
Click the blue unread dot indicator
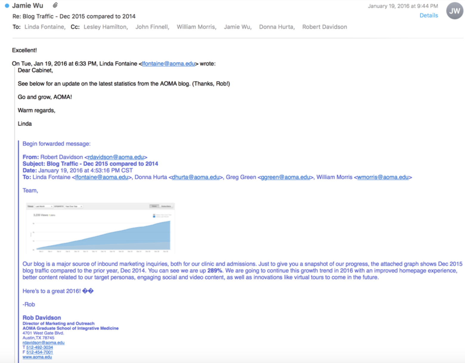point(7,6)
